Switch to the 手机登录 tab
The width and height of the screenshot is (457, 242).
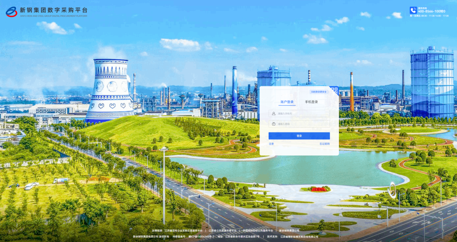pyautogui.click(x=311, y=102)
